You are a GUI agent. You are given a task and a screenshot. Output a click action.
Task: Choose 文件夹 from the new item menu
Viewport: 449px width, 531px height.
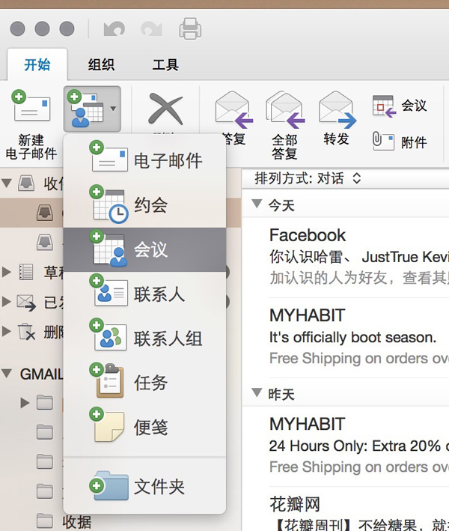coord(144,486)
